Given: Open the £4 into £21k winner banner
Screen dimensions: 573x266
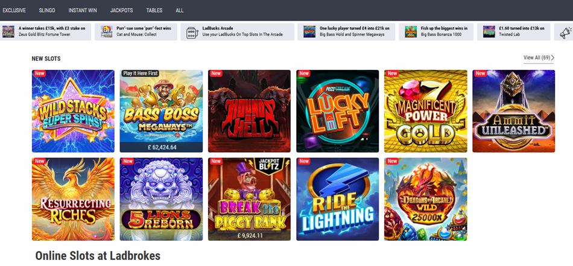Looking at the screenshot, I should click(346, 32).
